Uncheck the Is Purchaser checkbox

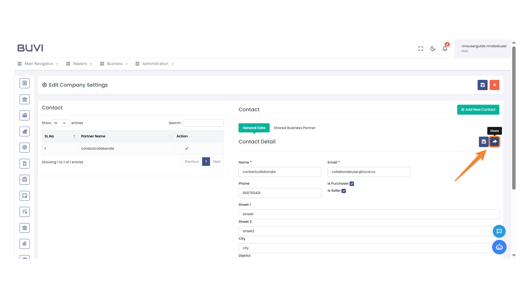click(352, 184)
